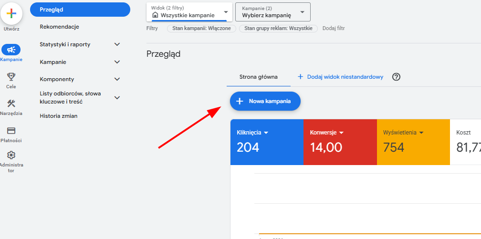Open Płatności card icon
This screenshot has width=481, height=239.
pyautogui.click(x=11, y=131)
